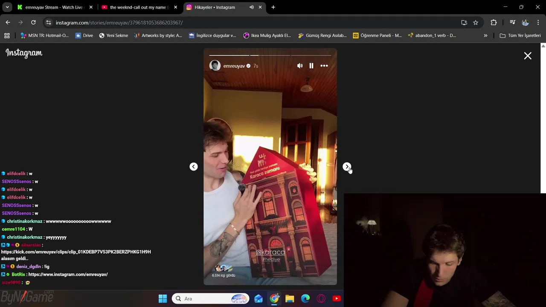Close the Instagram Hikayeler tab
Viewport: 546px width, 307px height.
coord(260,7)
